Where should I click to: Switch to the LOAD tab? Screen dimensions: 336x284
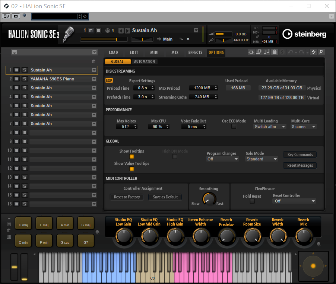[113, 52]
